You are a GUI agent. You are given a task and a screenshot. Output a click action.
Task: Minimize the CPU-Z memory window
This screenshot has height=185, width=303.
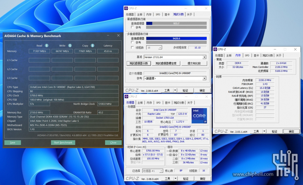tap(275, 49)
